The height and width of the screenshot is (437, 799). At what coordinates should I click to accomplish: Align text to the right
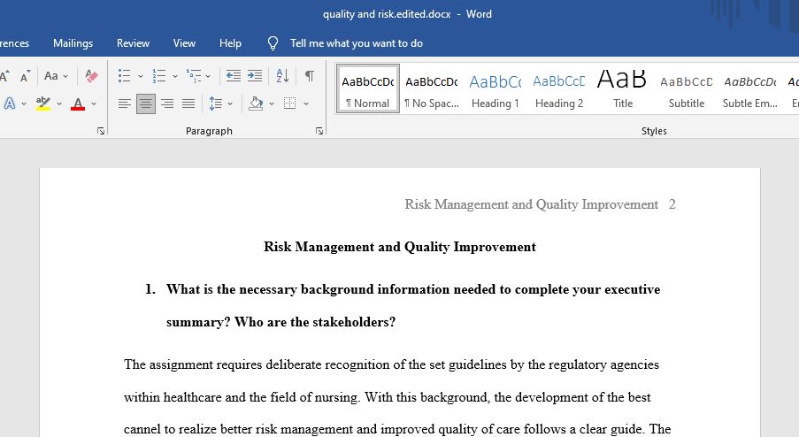(167, 103)
